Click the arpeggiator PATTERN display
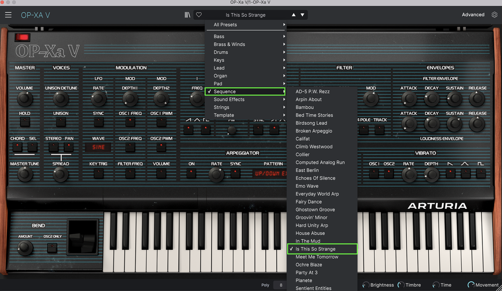 point(270,174)
